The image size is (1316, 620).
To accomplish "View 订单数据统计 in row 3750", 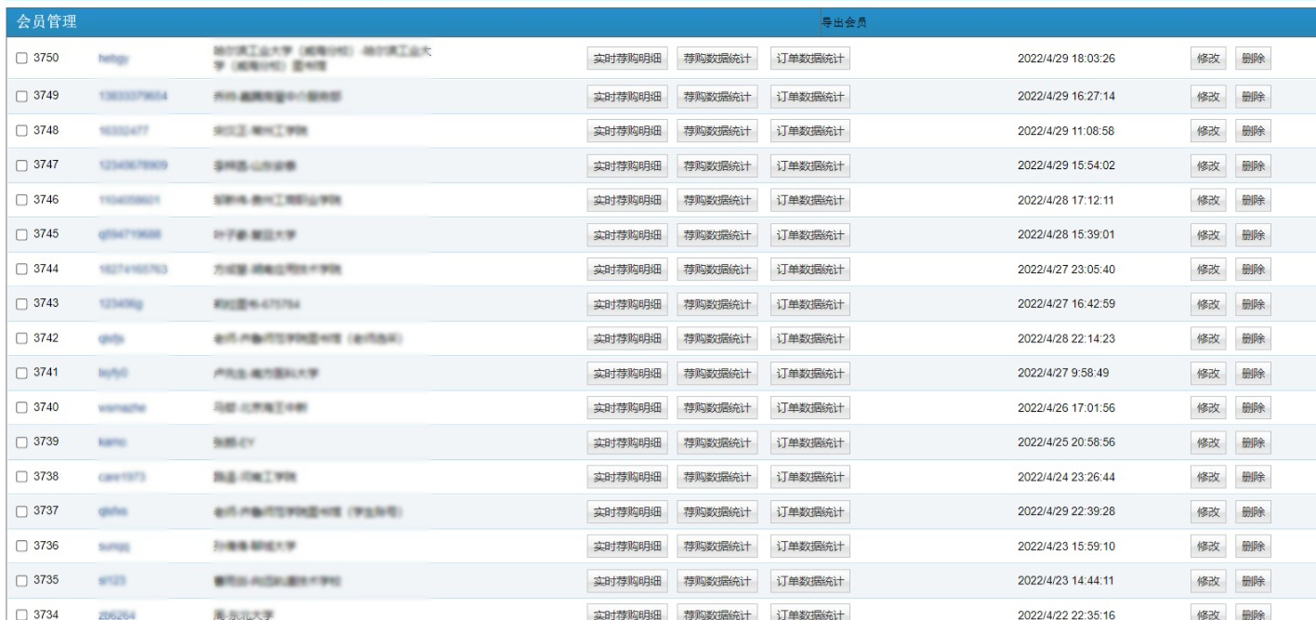I will [809, 59].
